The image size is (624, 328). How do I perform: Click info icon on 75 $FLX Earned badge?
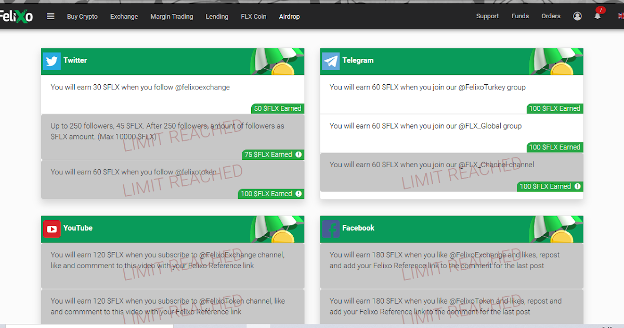[298, 155]
